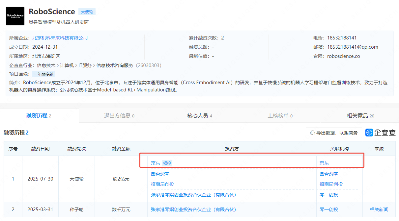Click the website roboscience.co
This screenshot has width=399, height=221.
[344, 56]
